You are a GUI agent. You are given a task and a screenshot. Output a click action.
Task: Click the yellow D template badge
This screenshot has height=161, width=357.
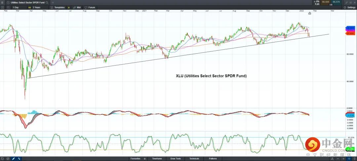click(x=69, y=8)
